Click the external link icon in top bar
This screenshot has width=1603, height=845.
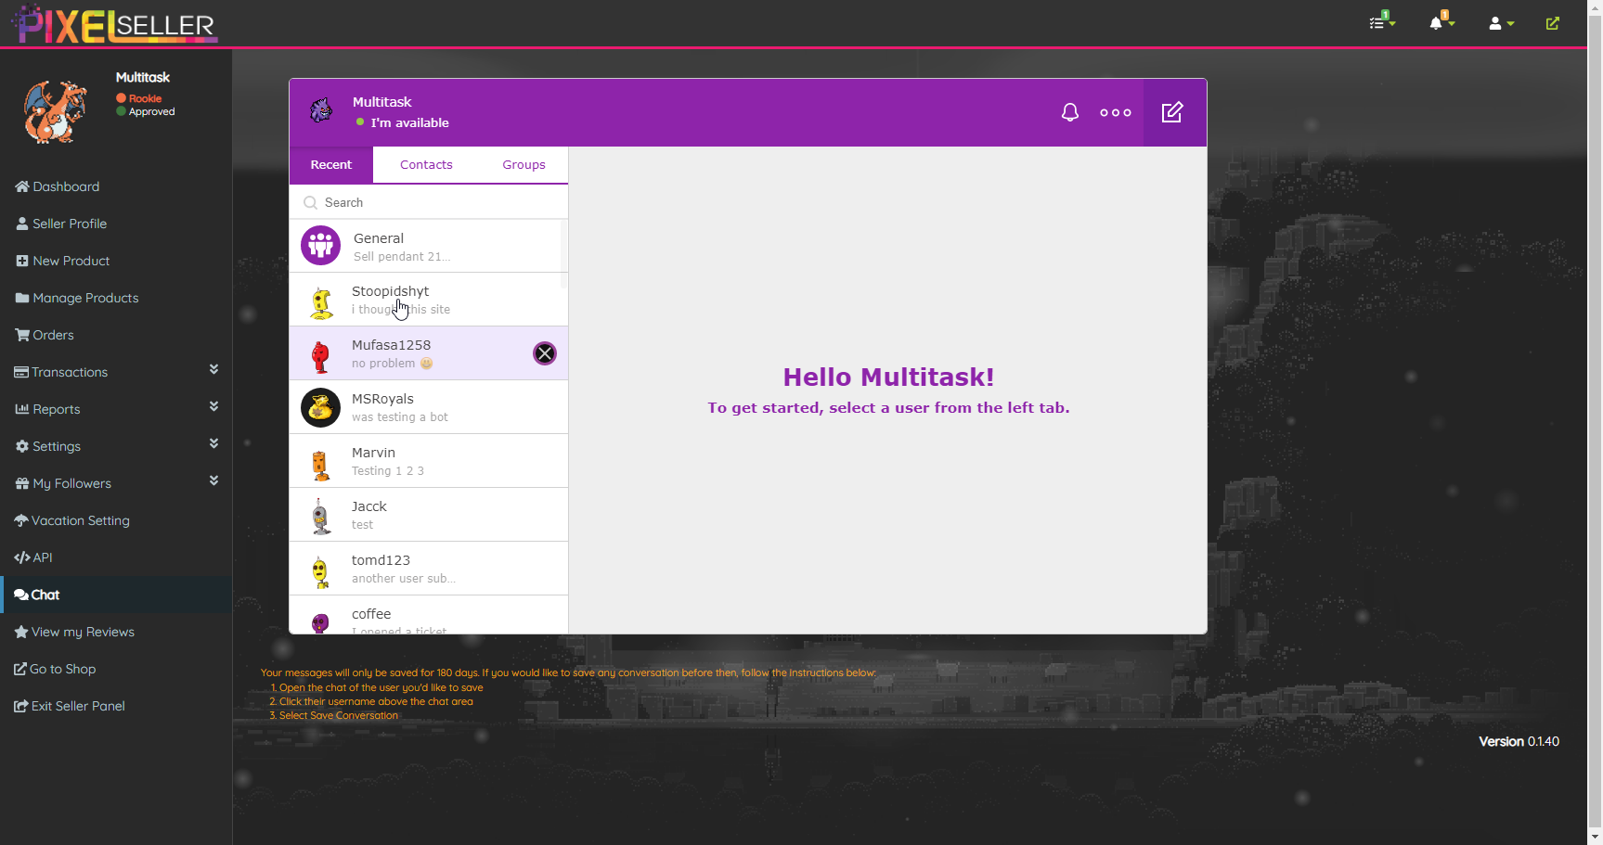(x=1552, y=23)
